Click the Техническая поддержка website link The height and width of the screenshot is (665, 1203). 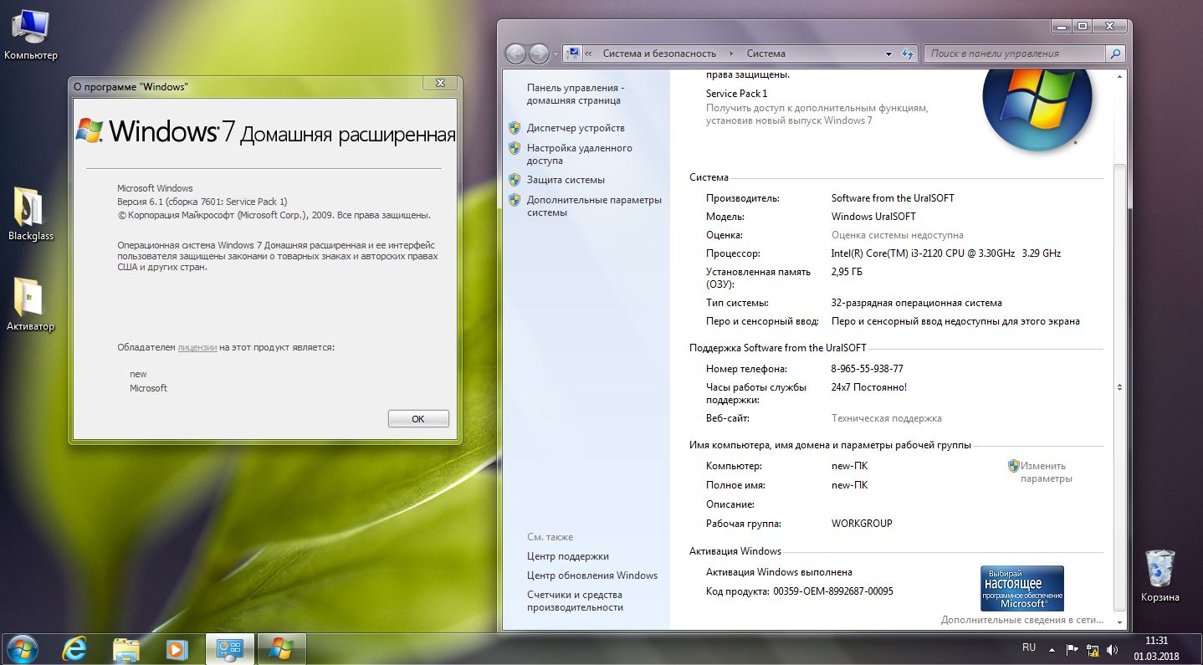tap(887, 418)
